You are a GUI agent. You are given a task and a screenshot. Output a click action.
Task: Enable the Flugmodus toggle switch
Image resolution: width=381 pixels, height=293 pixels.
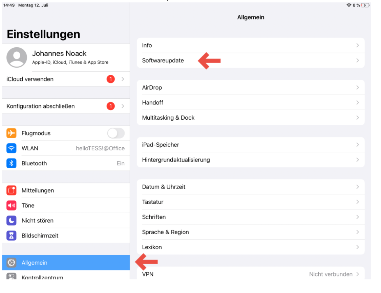116,133
